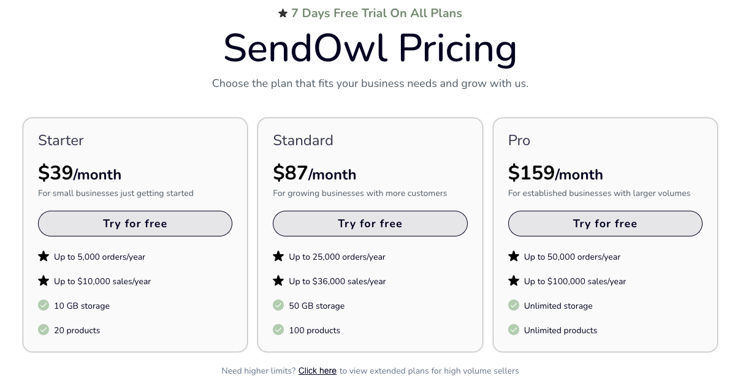Click the star icon beside the free trial banner

tap(283, 13)
